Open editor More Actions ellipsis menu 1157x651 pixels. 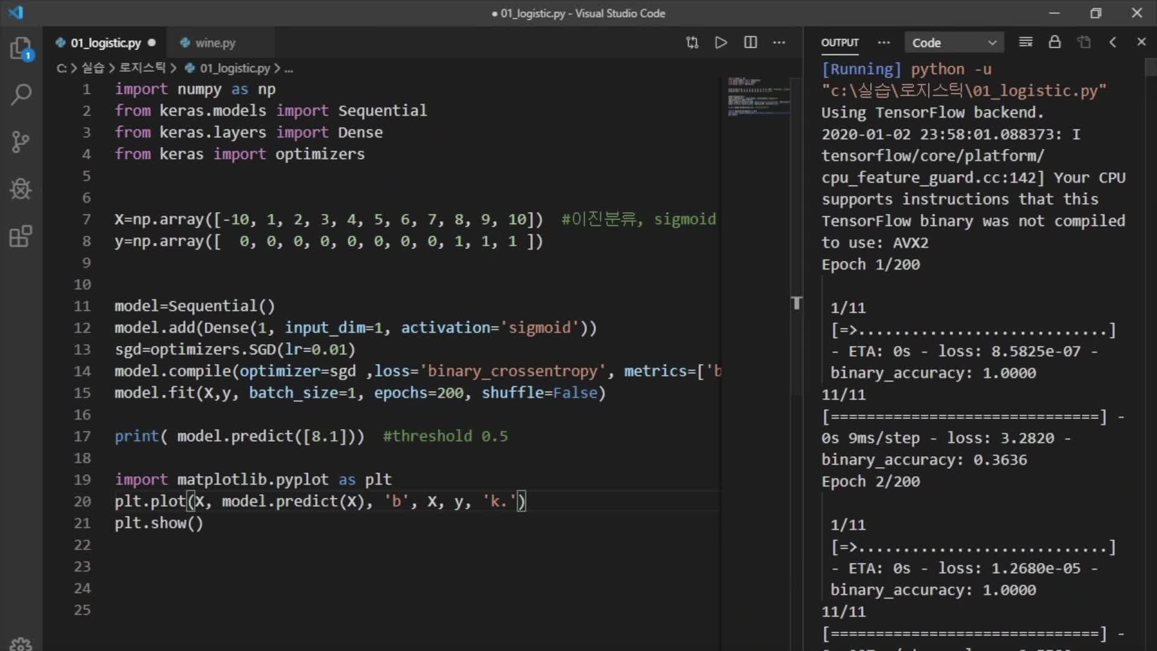(779, 42)
